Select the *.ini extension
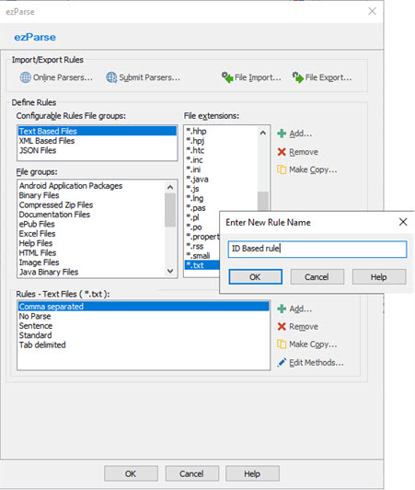 click(221, 169)
